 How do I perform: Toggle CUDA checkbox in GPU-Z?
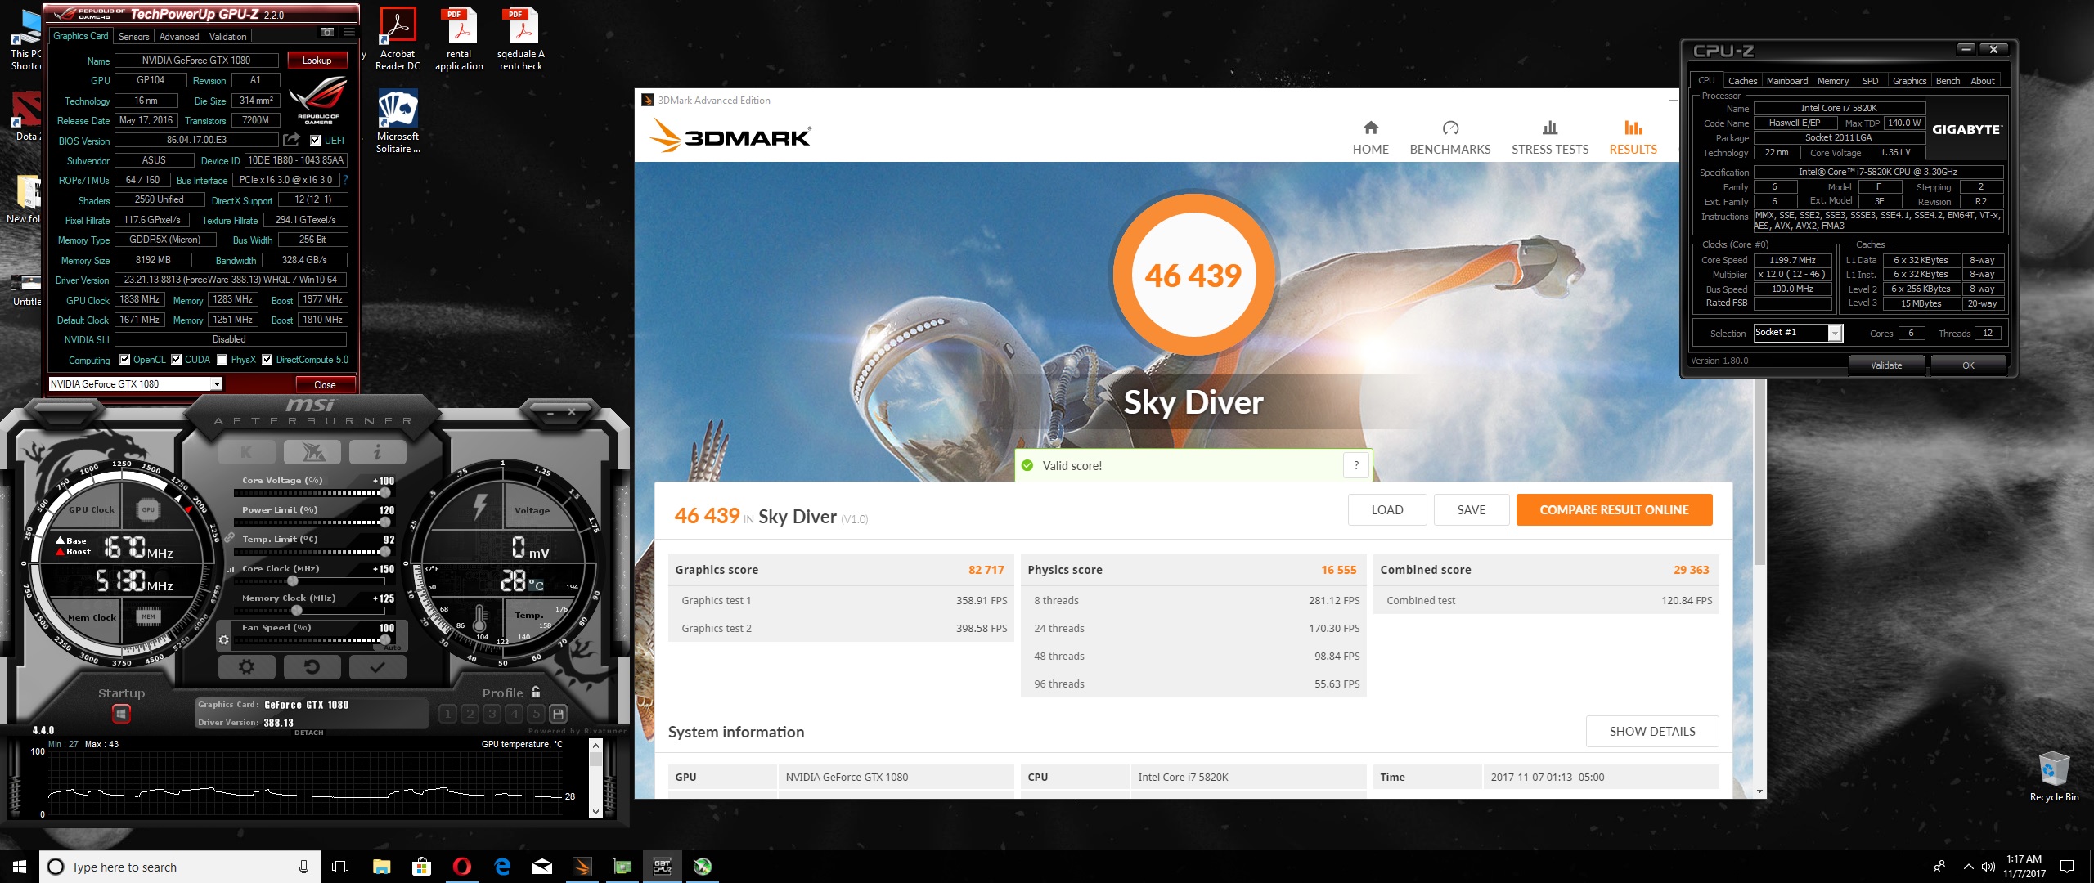(x=176, y=360)
